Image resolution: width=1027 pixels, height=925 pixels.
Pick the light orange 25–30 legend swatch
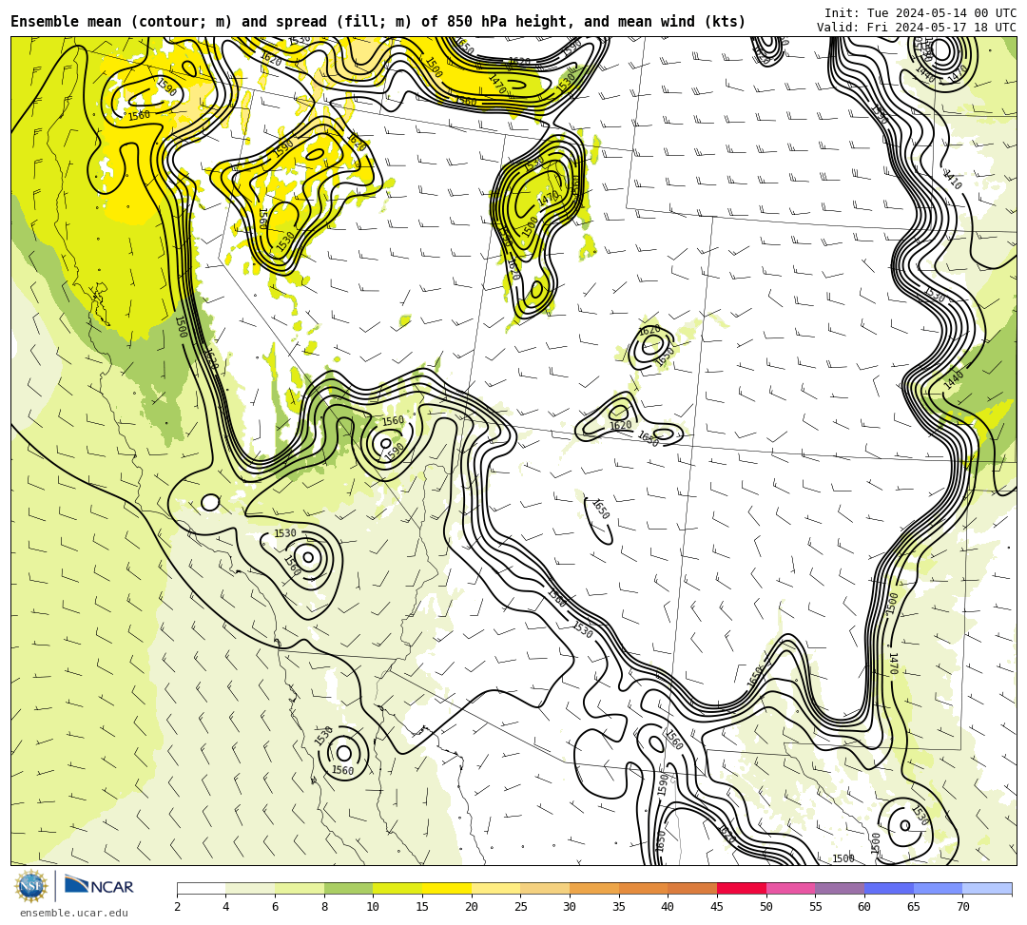coord(545,888)
